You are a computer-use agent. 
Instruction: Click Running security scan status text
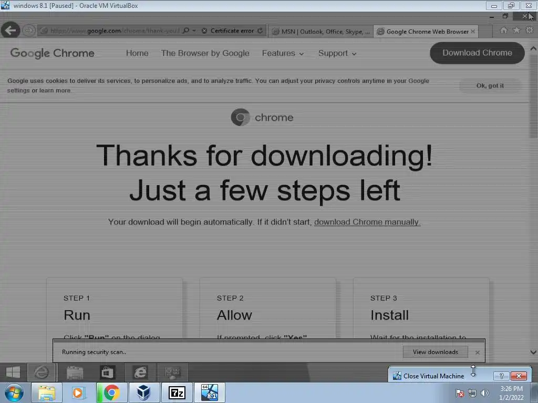coord(94,352)
